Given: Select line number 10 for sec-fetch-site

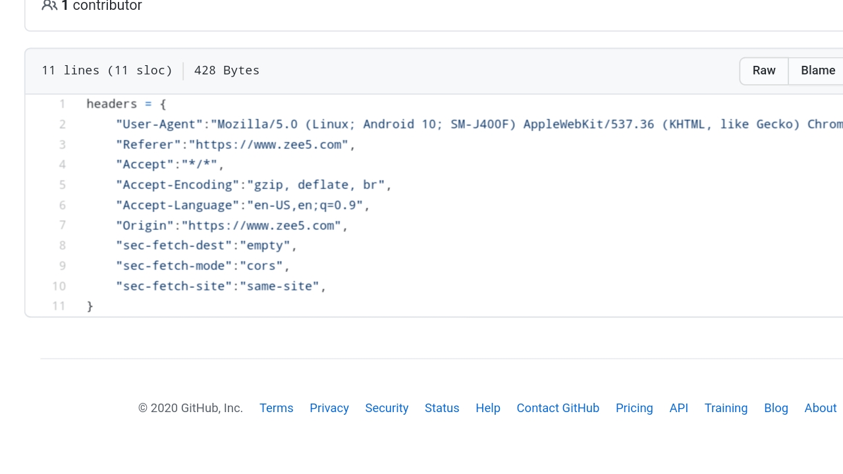Looking at the screenshot, I should coord(59,286).
